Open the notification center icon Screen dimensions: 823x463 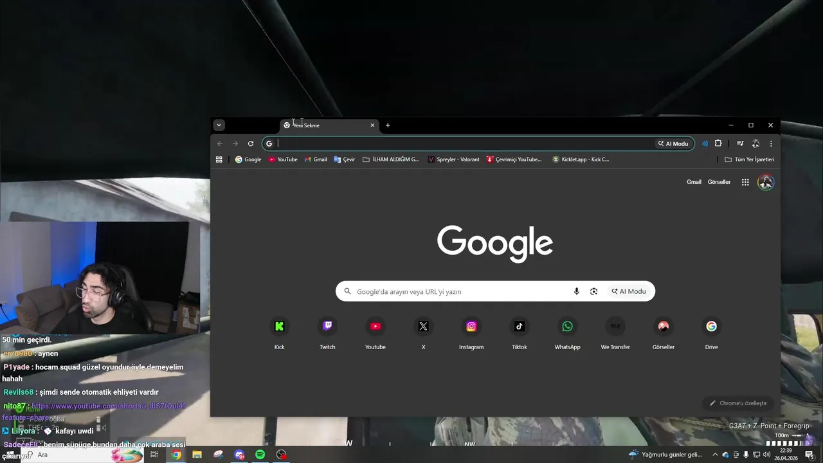(809, 455)
